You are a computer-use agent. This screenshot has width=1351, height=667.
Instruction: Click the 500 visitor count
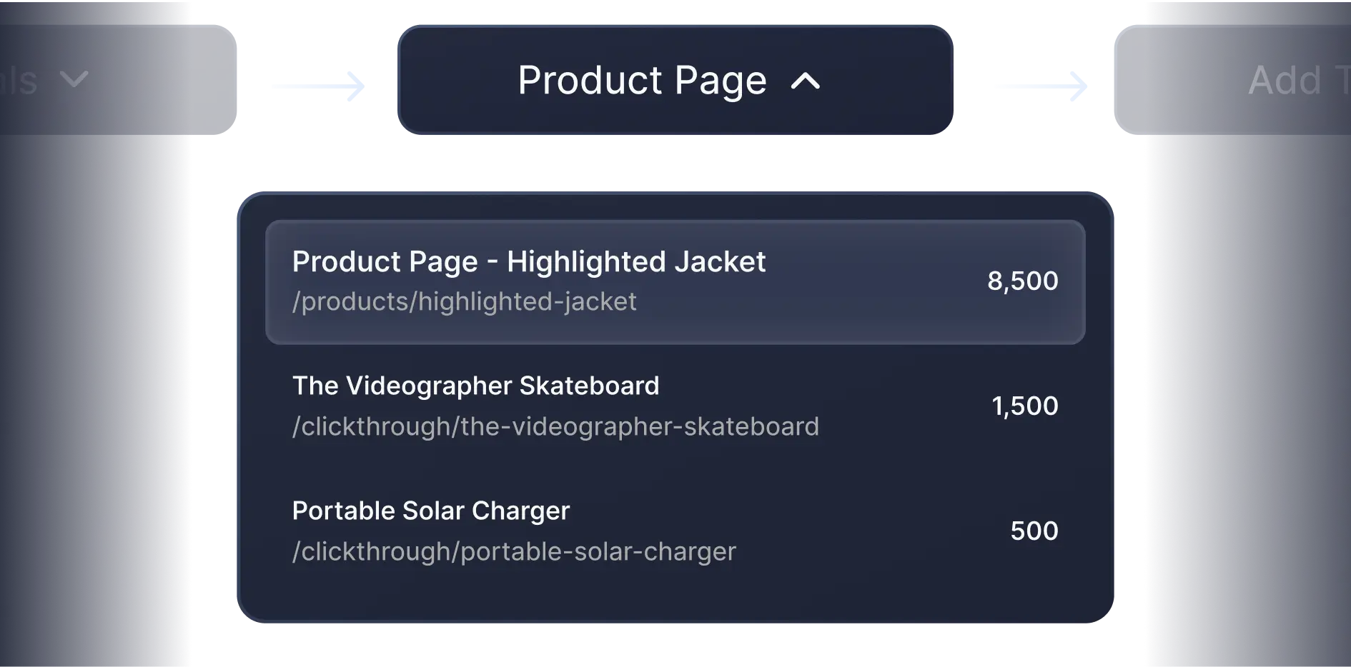[x=1034, y=531]
